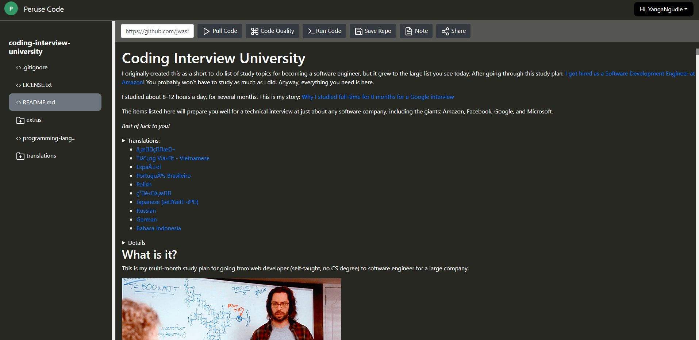The image size is (699, 340).
Task: Click the Peruse Code brand title
Action: [x=44, y=9]
